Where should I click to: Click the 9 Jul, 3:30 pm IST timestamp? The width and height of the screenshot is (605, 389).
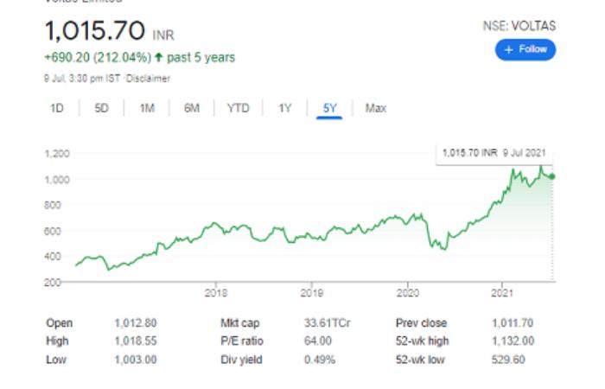click(x=82, y=79)
